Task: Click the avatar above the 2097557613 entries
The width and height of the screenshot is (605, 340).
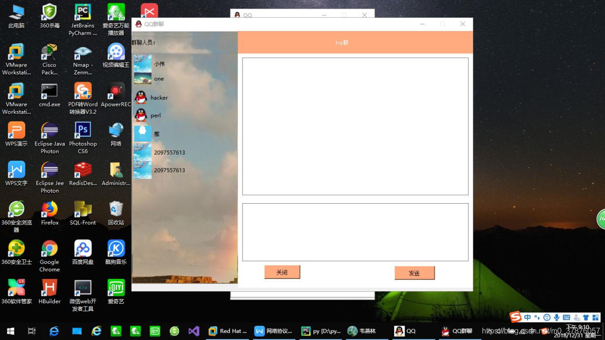Action: [142, 134]
